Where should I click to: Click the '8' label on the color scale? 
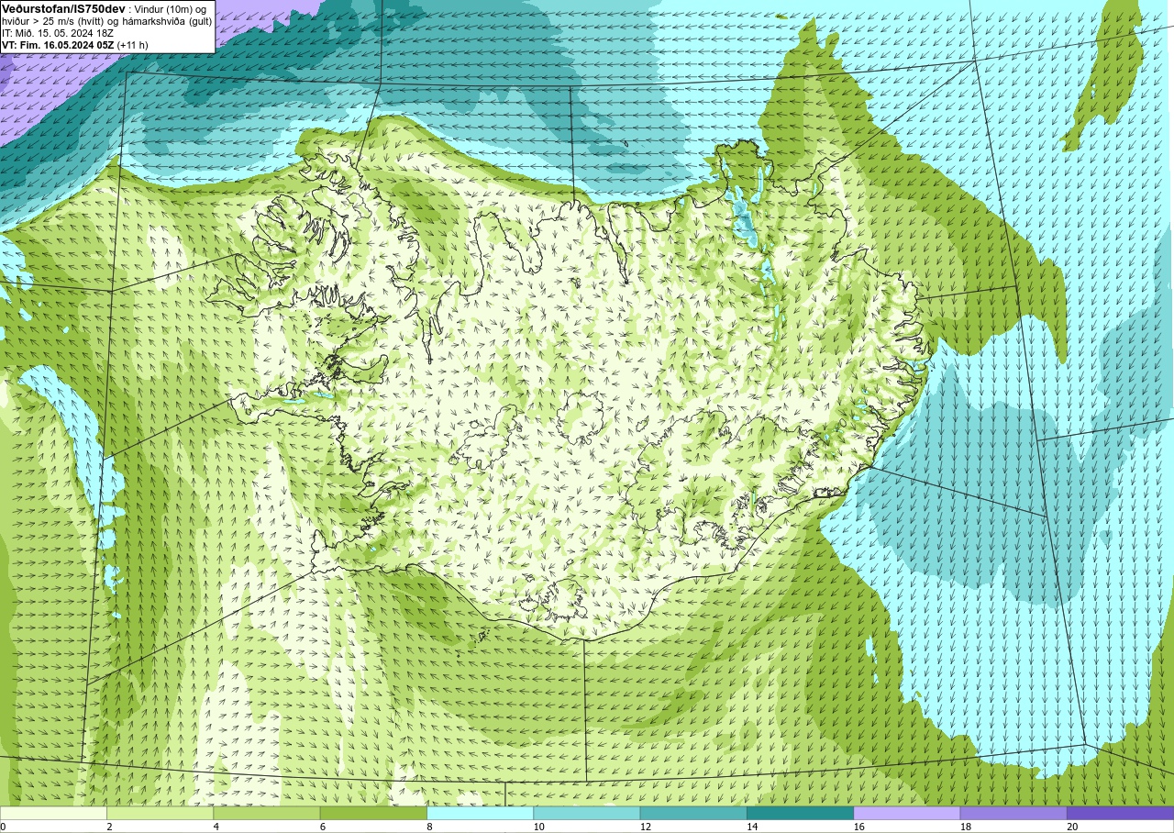pyautogui.click(x=429, y=827)
